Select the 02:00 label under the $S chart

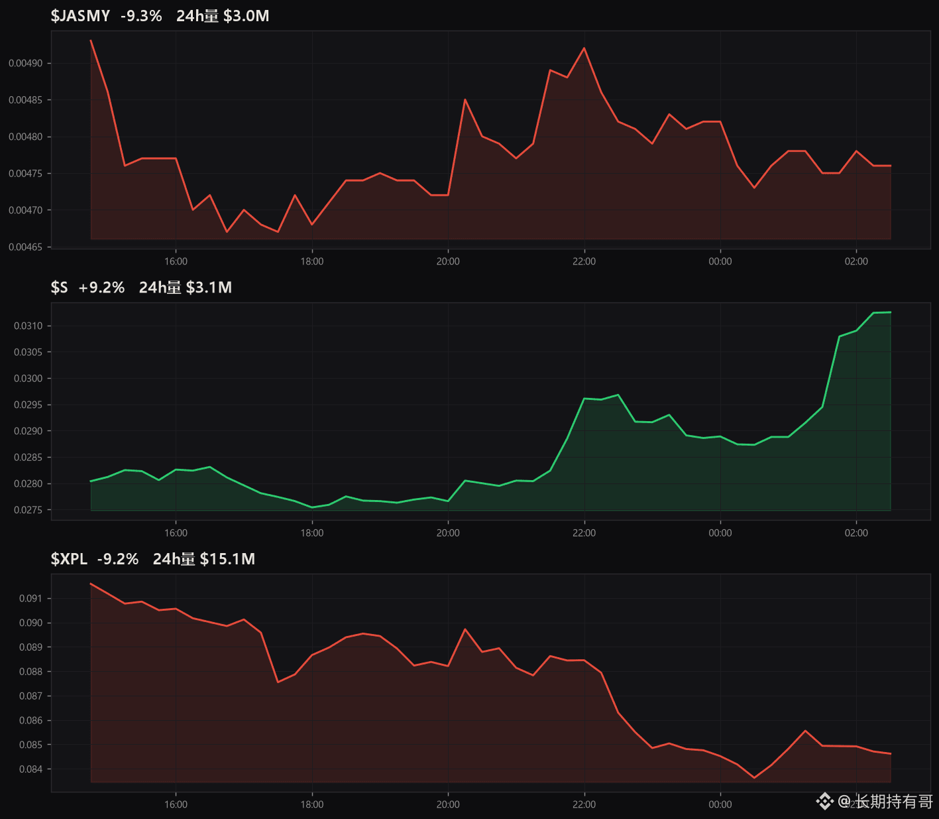pyautogui.click(x=856, y=533)
